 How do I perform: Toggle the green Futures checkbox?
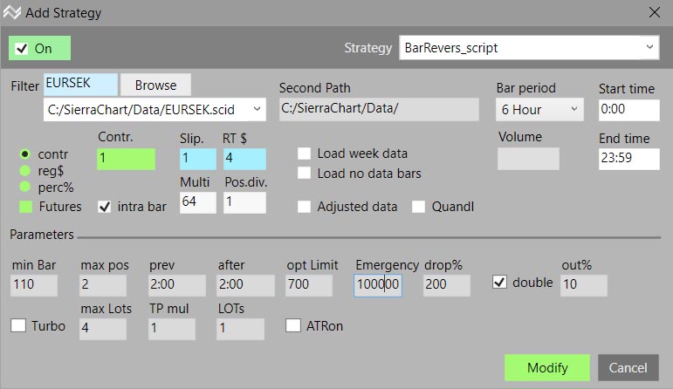pos(26,207)
